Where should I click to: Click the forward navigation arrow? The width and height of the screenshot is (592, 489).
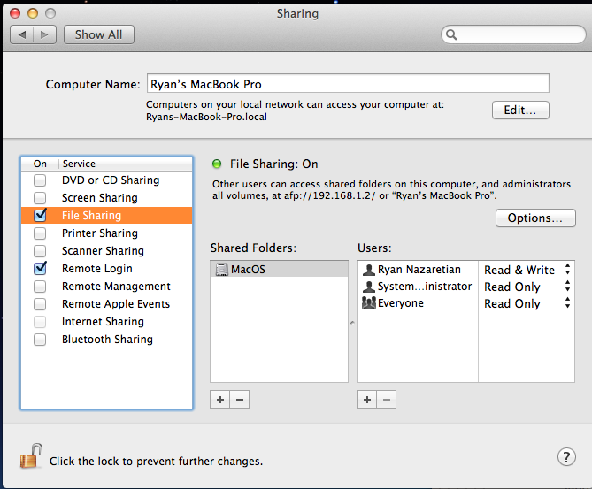pyautogui.click(x=44, y=34)
